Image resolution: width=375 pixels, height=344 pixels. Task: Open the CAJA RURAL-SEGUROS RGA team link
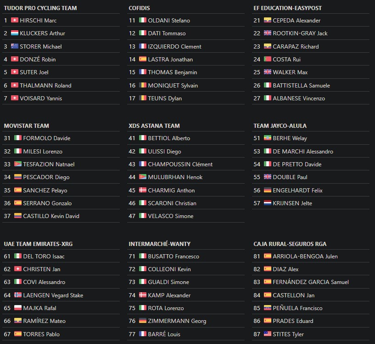coord(290,244)
